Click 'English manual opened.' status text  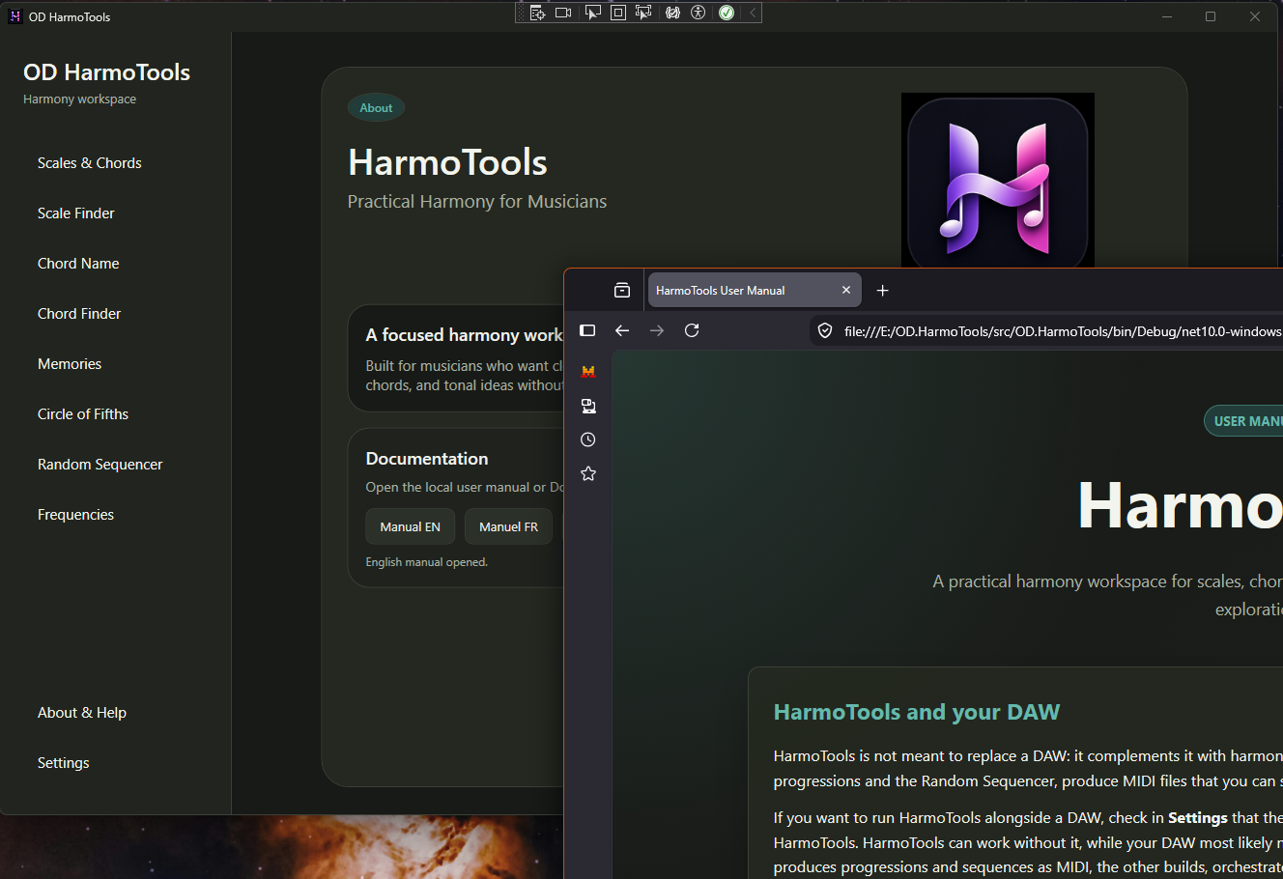pyautogui.click(x=427, y=562)
